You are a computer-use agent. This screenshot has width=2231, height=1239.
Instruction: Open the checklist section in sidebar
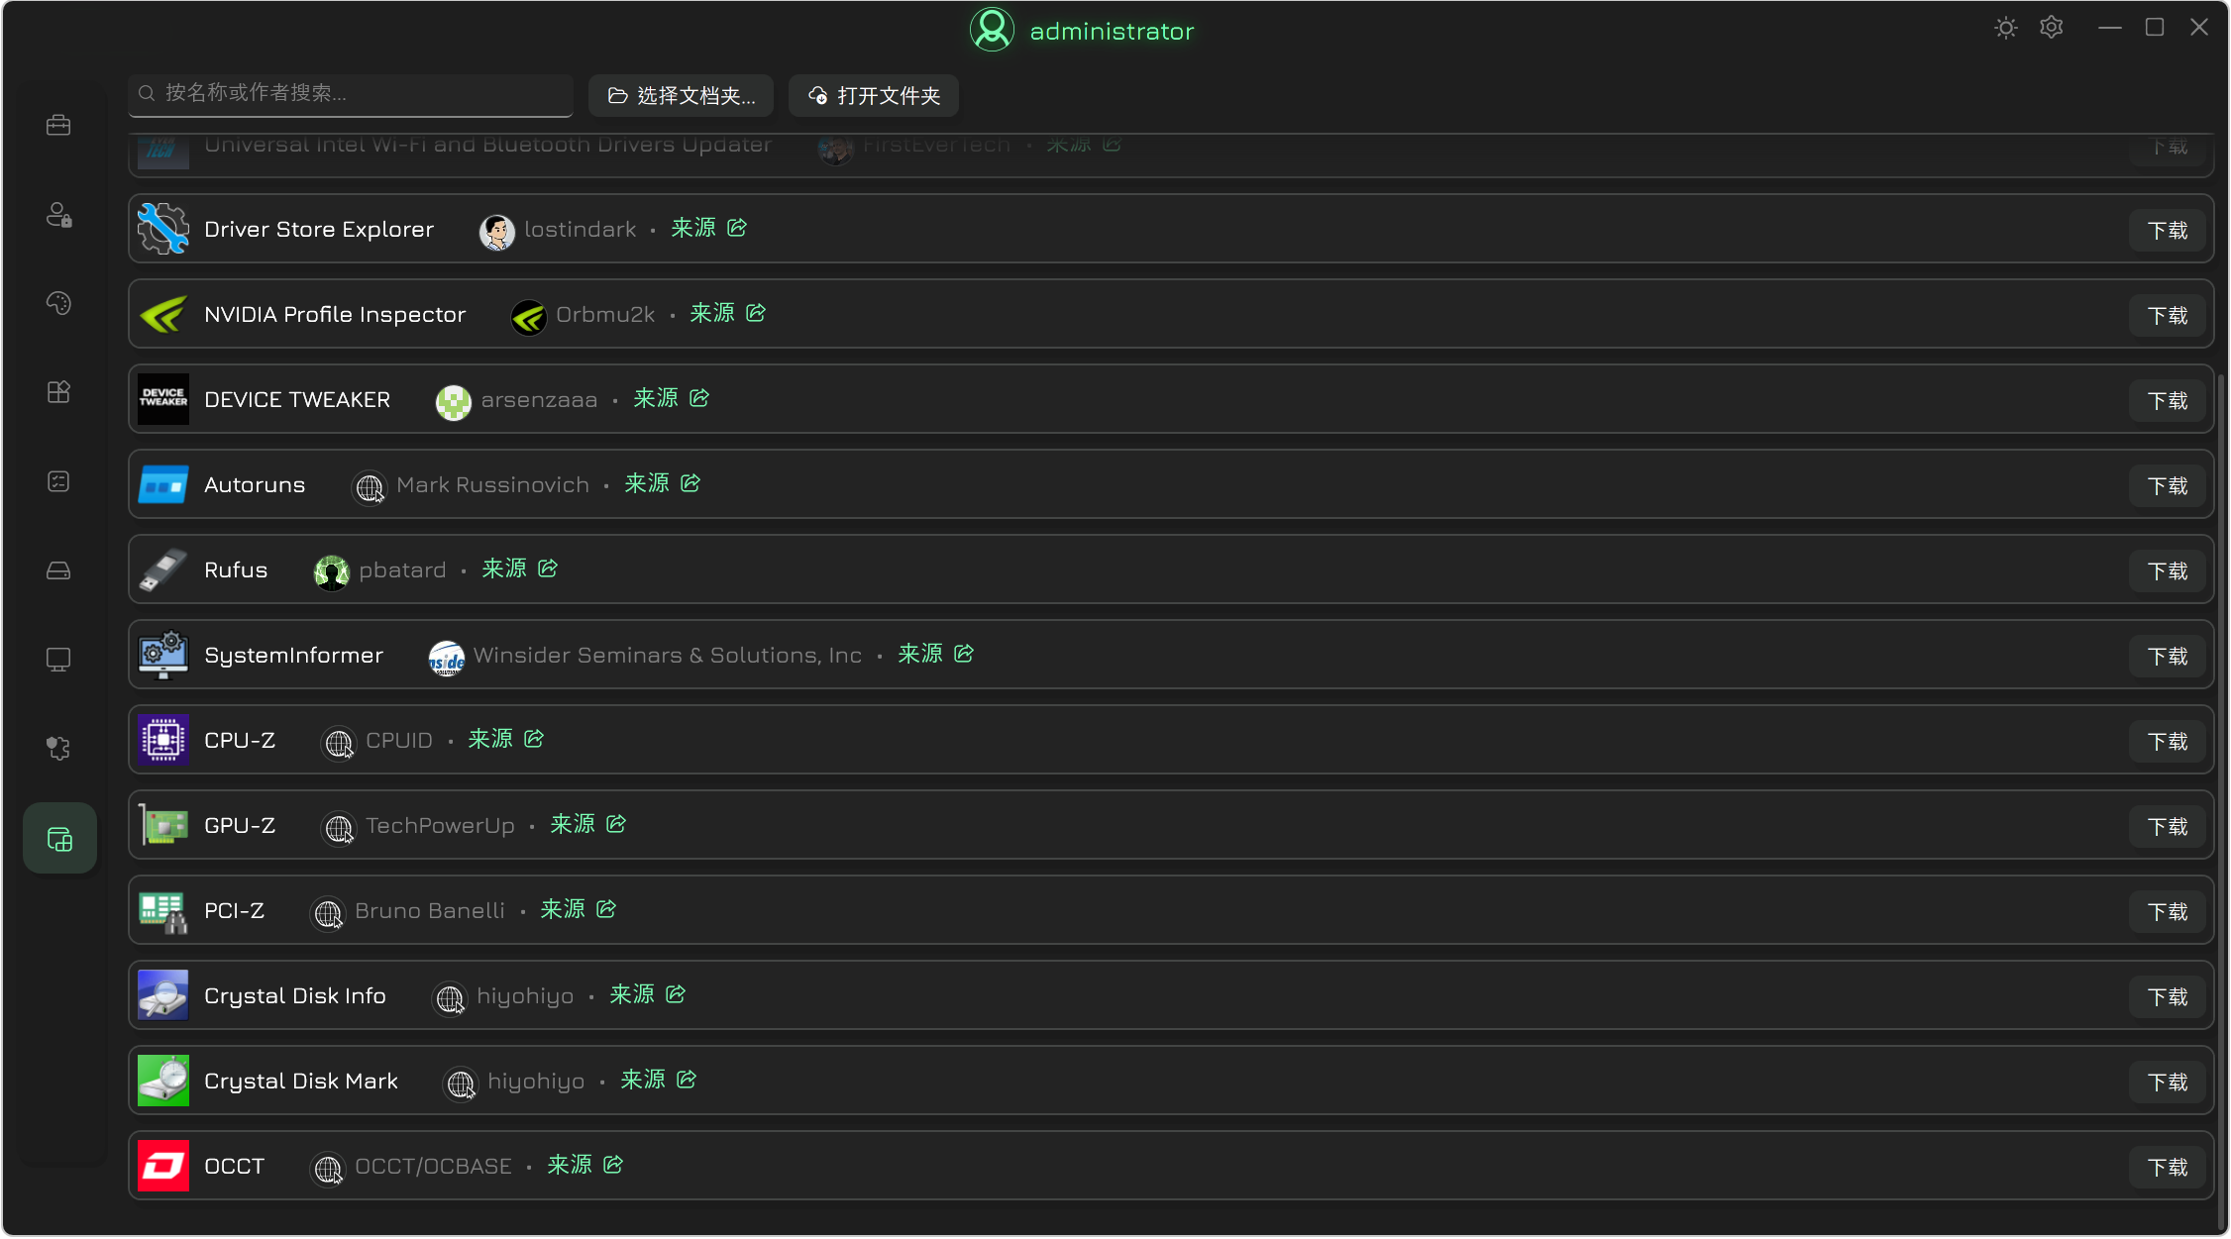(x=58, y=481)
